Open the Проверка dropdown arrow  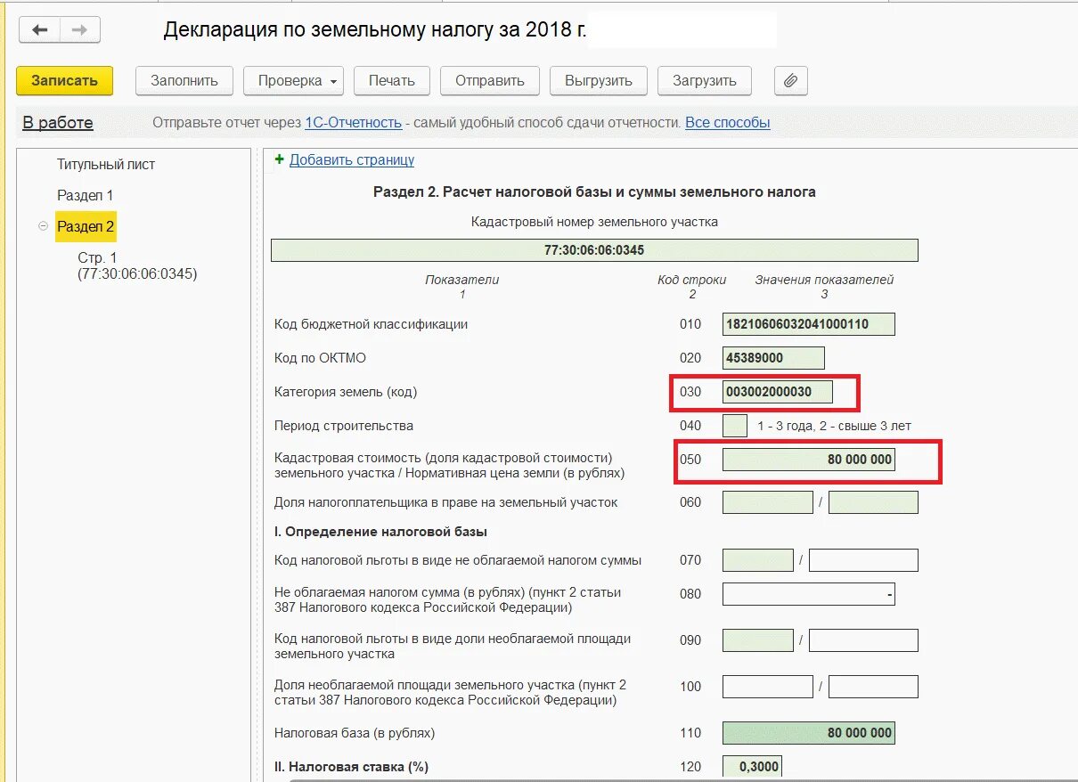click(x=333, y=82)
